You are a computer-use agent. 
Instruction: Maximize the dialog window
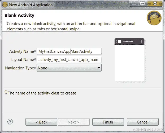(143, 4)
